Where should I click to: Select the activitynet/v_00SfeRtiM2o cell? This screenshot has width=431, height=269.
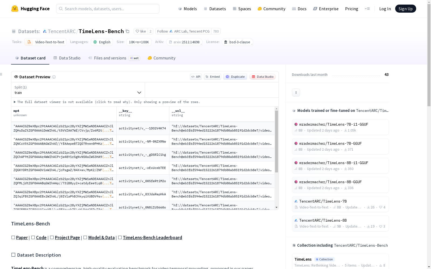[143, 181]
